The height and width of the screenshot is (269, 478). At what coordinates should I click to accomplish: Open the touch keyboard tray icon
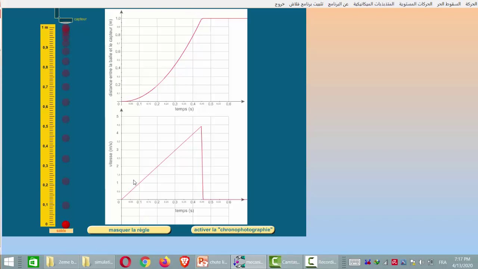[x=354, y=262]
